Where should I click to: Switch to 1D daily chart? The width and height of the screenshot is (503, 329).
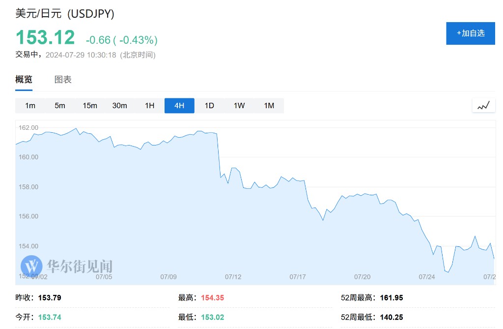pos(209,106)
